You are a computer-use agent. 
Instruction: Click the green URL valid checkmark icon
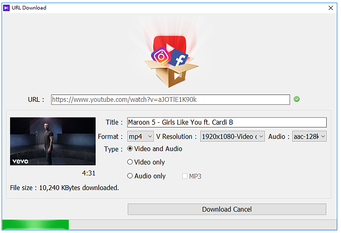point(298,100)
